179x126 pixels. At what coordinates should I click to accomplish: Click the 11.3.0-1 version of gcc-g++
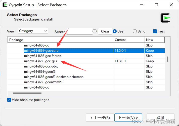(120, 61)
